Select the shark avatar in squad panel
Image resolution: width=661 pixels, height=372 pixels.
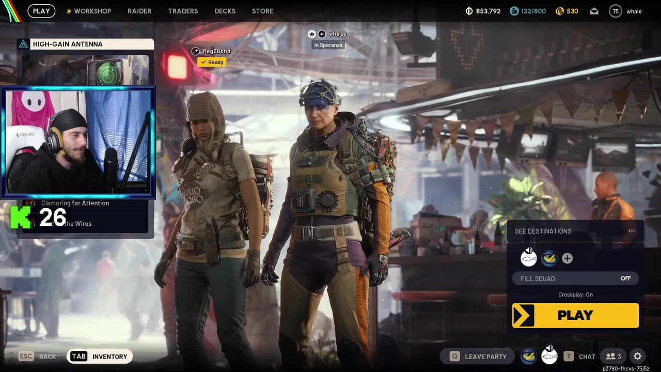click(x=529, y=258)
